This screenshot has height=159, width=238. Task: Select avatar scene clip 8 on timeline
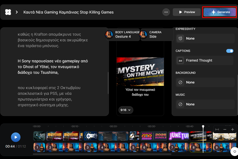pyautogui.click(x=201, y=147)
